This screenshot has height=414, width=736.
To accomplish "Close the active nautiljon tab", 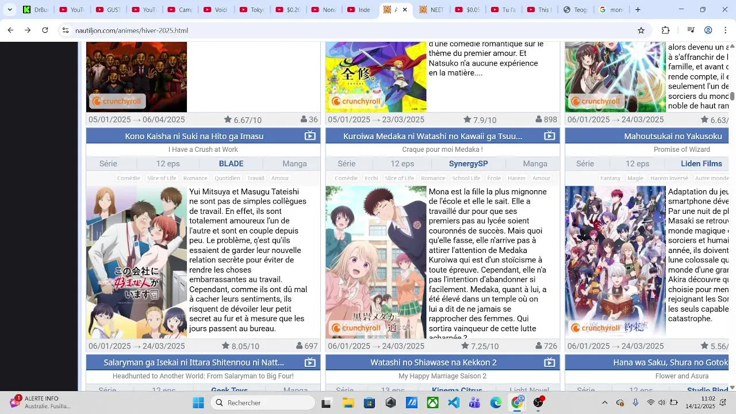I will (405, 10).
